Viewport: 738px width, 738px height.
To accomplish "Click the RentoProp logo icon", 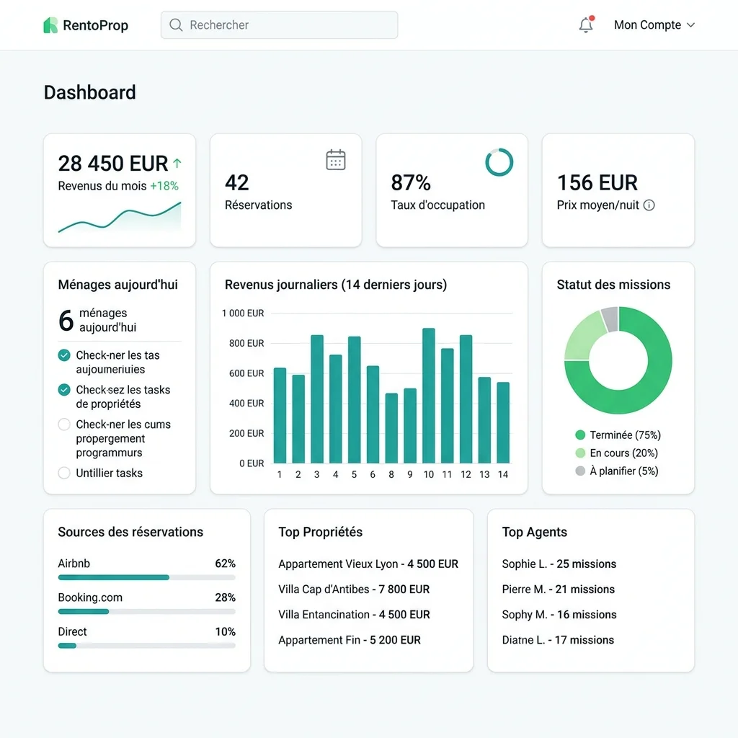I will 52,25.
